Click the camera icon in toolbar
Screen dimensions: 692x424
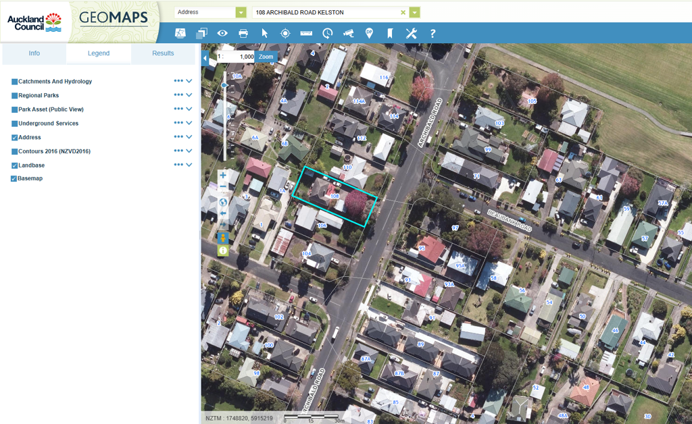348,33
